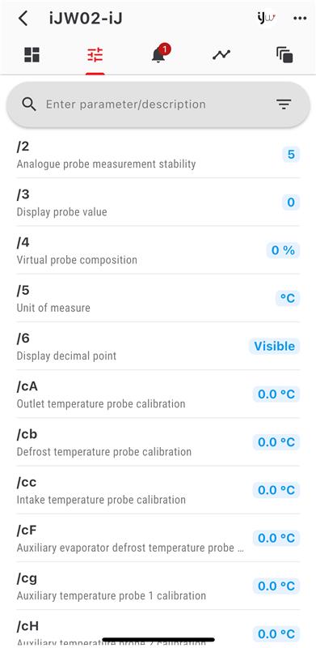Open the three-dot more options menu
Viewport: 316px width, 648px height.
300,19
